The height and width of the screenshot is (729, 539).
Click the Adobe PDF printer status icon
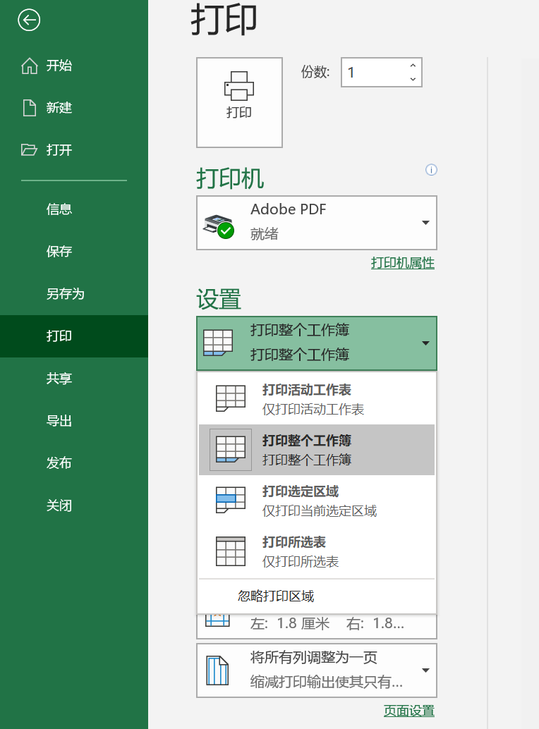[x=219, y=226]
